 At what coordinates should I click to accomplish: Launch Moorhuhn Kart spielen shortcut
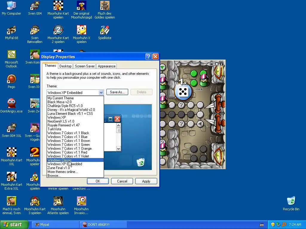(58, 10)
